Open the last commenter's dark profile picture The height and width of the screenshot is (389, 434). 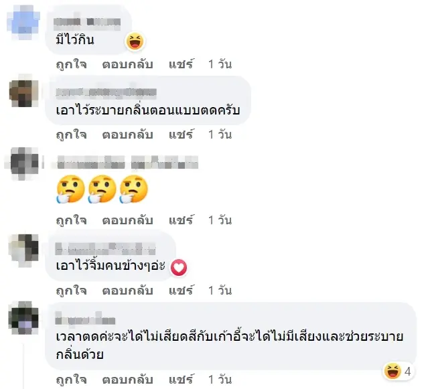(x=23, y=318)
